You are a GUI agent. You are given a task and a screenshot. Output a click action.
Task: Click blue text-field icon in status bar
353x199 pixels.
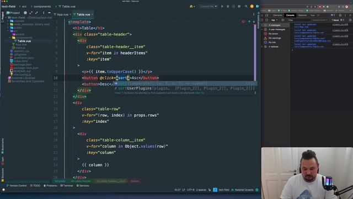pos(215,190)
